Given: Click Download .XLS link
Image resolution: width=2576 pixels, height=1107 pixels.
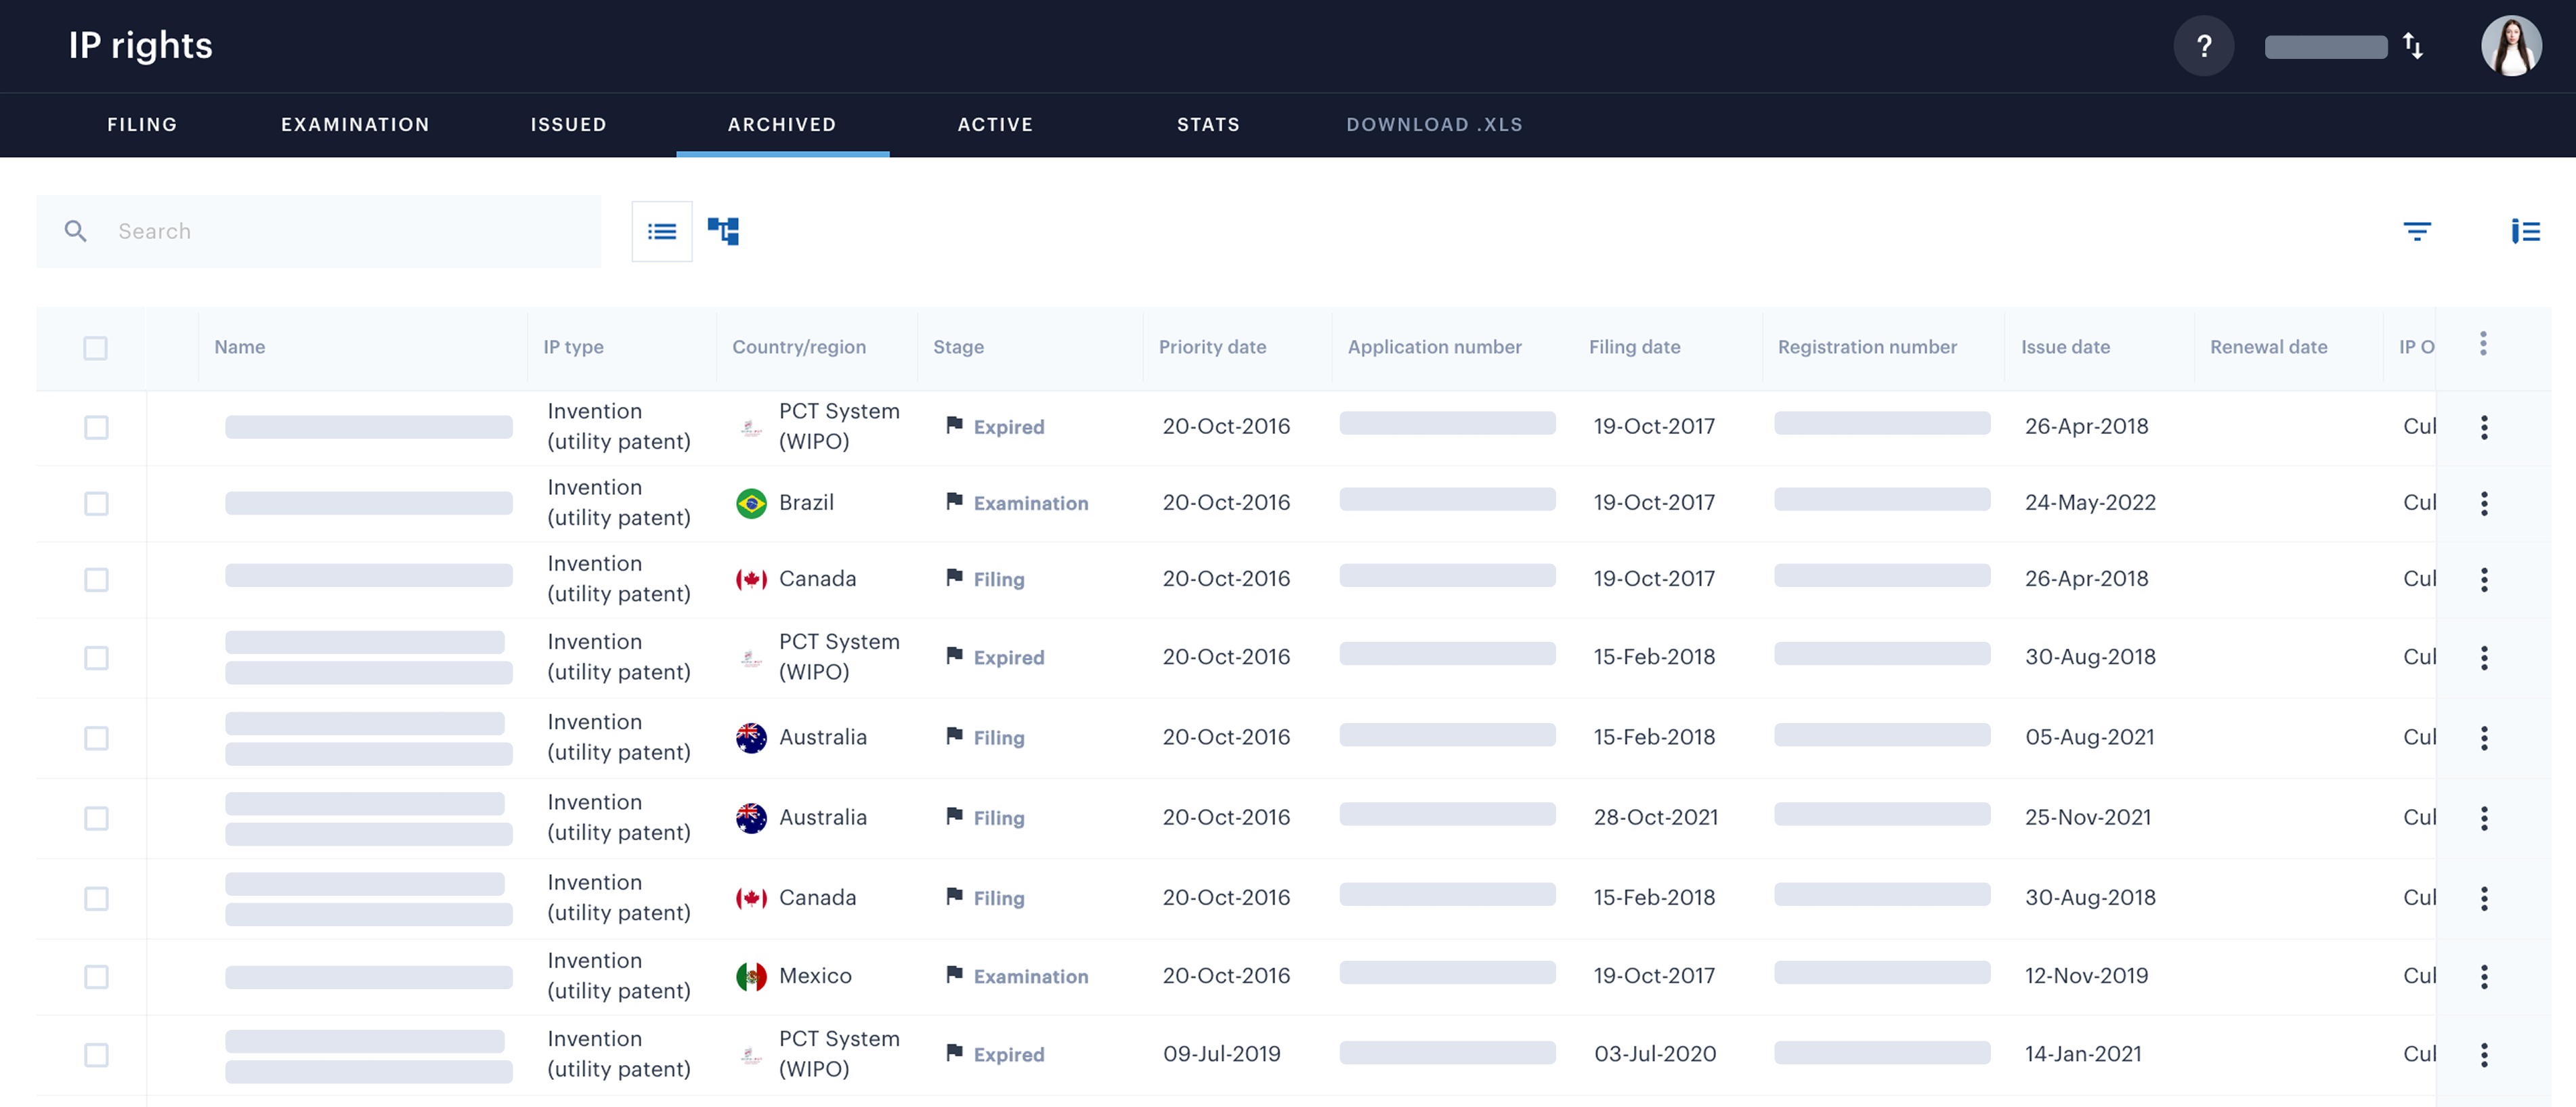Looking at the screenshot, I should point(1434,125).
